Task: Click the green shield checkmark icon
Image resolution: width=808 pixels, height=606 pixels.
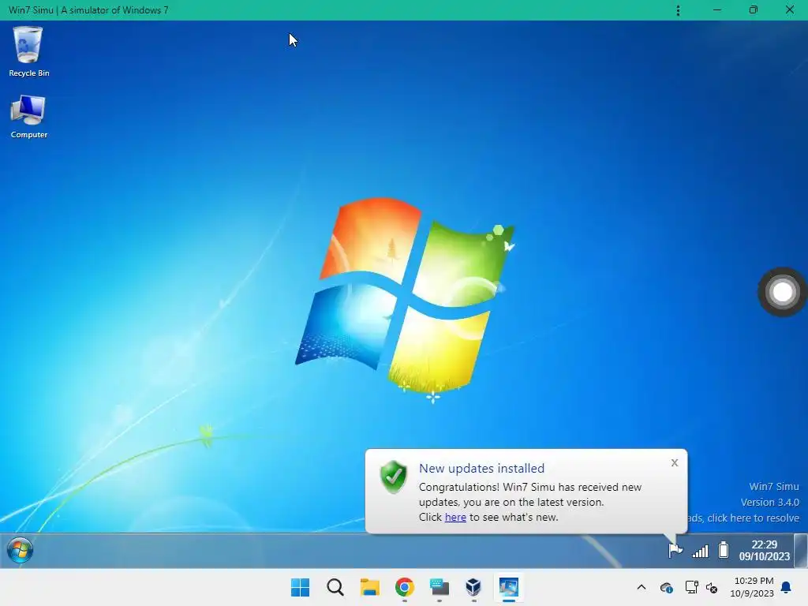Action: [393, 477]
